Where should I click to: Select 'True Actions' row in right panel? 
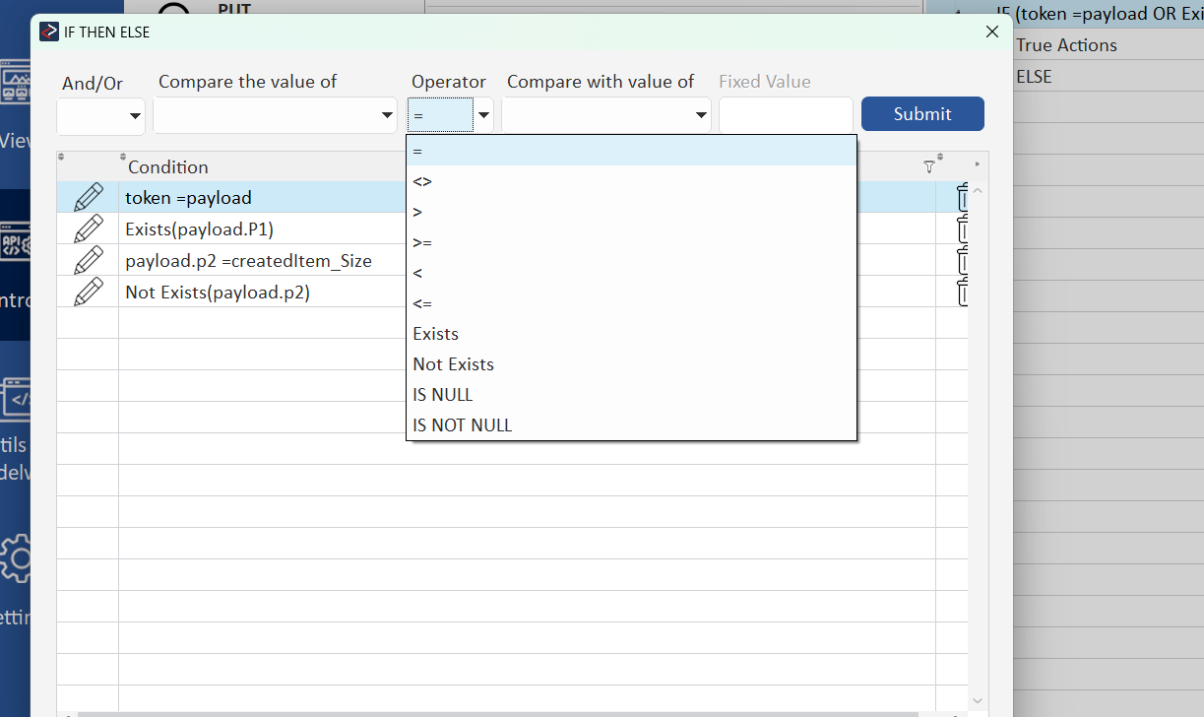click(1066, 45)
